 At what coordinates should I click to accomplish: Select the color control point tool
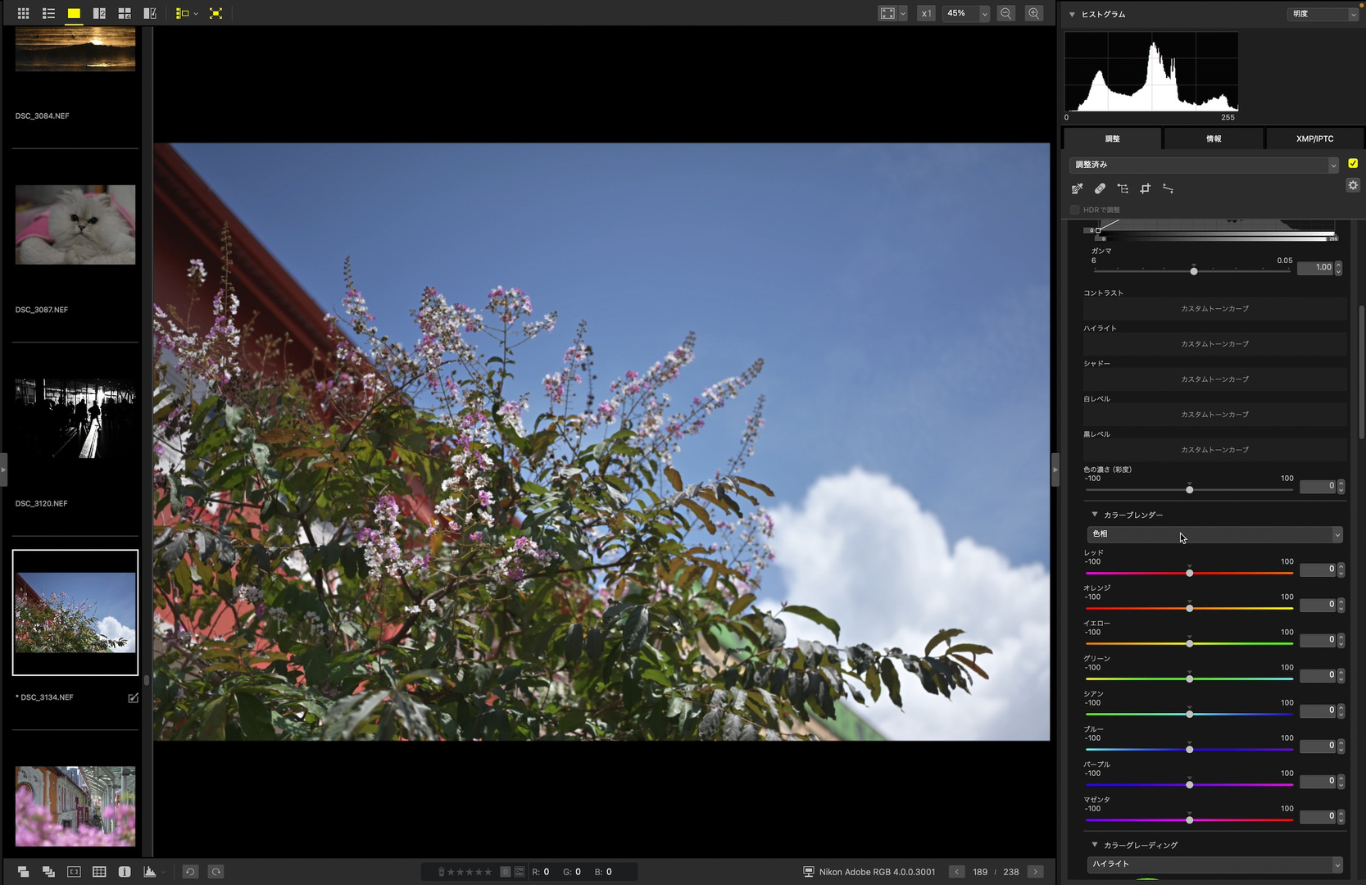[1123, 188]
